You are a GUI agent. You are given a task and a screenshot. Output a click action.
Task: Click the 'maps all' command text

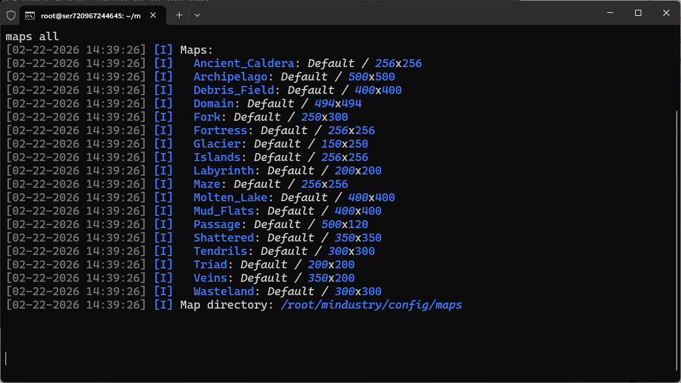click(32, 37)
